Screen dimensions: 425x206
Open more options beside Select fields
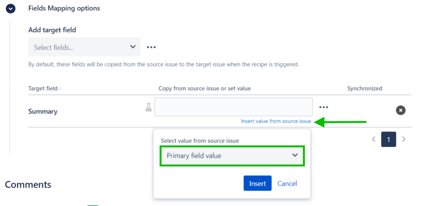[x=151, y=47]
